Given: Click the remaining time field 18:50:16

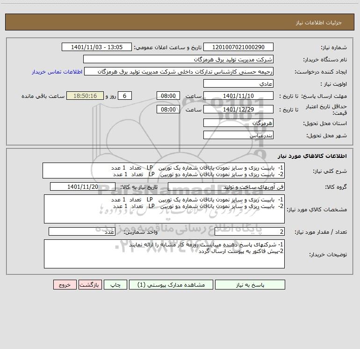Looking at the screenshot, I should coord(85,96).
